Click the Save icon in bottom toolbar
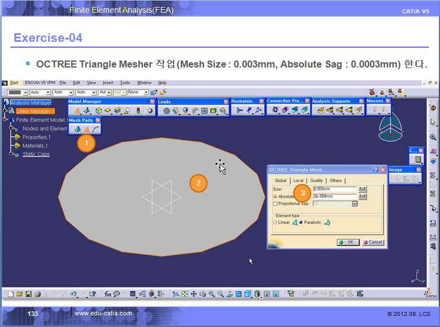 coord(29,294)
